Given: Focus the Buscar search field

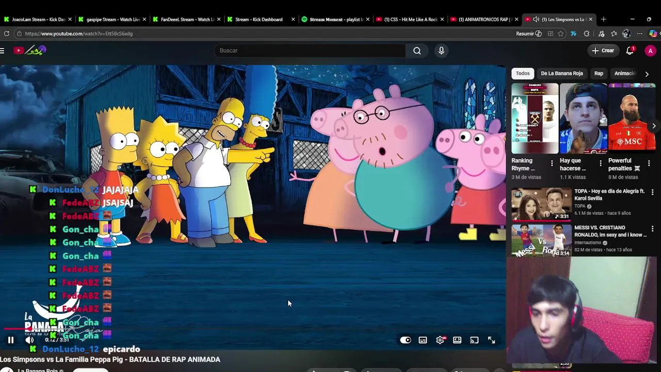Looking at the screenshot, I should pyautogui.click(x=310, y=51).
